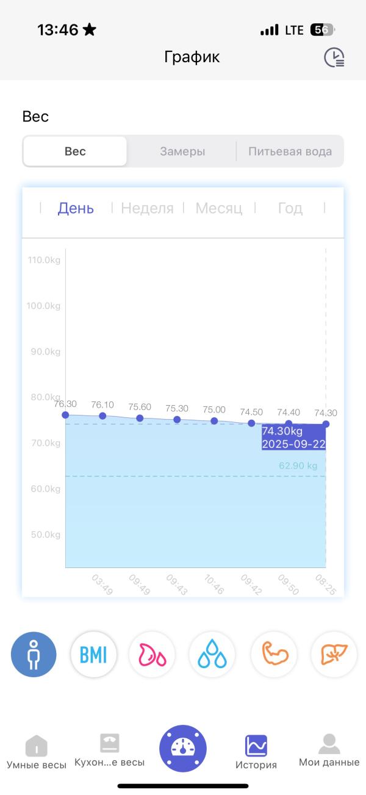Switch to the Питьевая вода segment
Viewport: 366px width, 795px height.
click(x=290, y=151)
